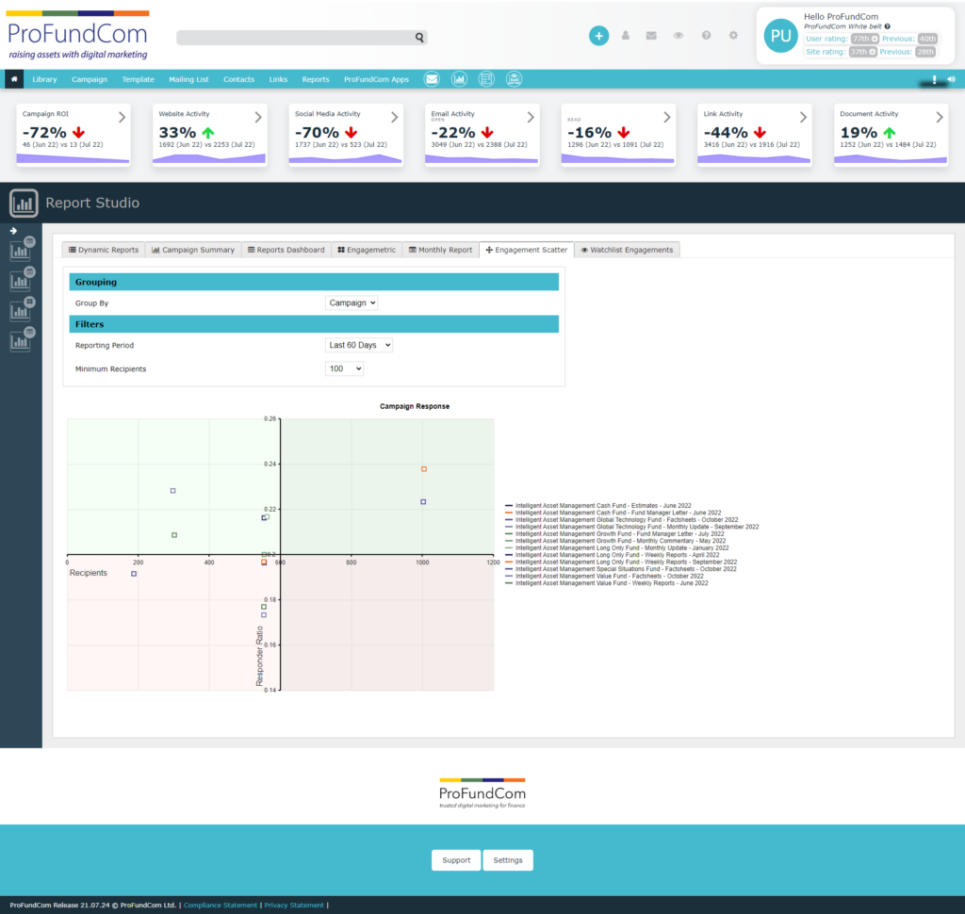Open the Watchlist Engagements tab
This screenshot has height=914, width=965.
point(627,250)
